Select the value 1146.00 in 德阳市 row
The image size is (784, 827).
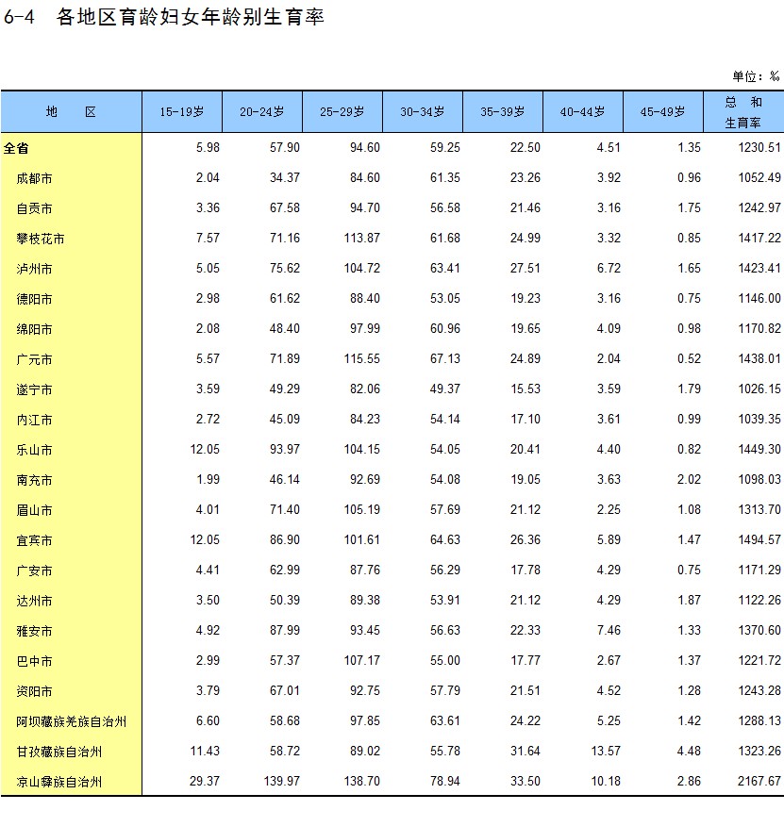[x=759, y=298]
